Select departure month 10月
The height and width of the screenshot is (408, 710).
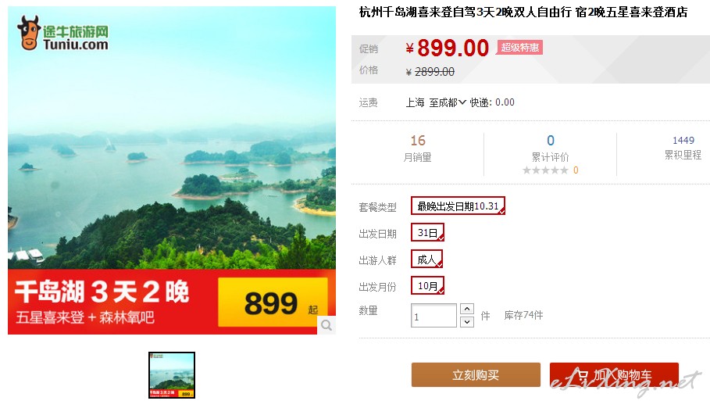coord(427,285)
